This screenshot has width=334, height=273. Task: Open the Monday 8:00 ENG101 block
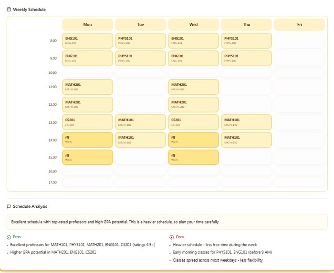tap(87, 40)
